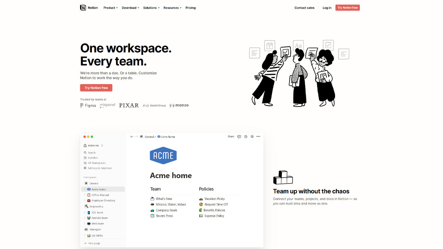Click the team illustration image
Viewport: 443px width, 249px height.
[x=299, y=73]
